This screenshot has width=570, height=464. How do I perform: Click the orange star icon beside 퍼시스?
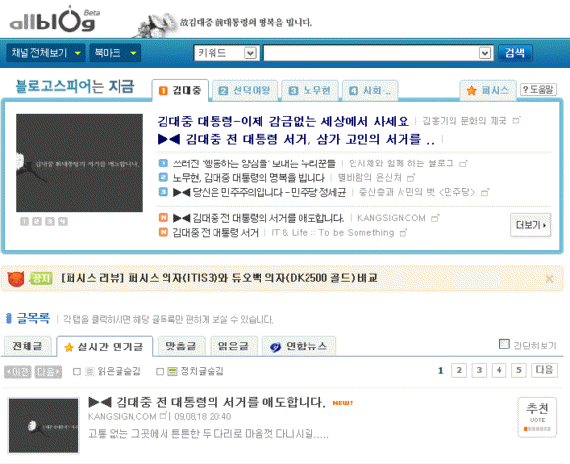pyautogui.click(x=471, y=90)
